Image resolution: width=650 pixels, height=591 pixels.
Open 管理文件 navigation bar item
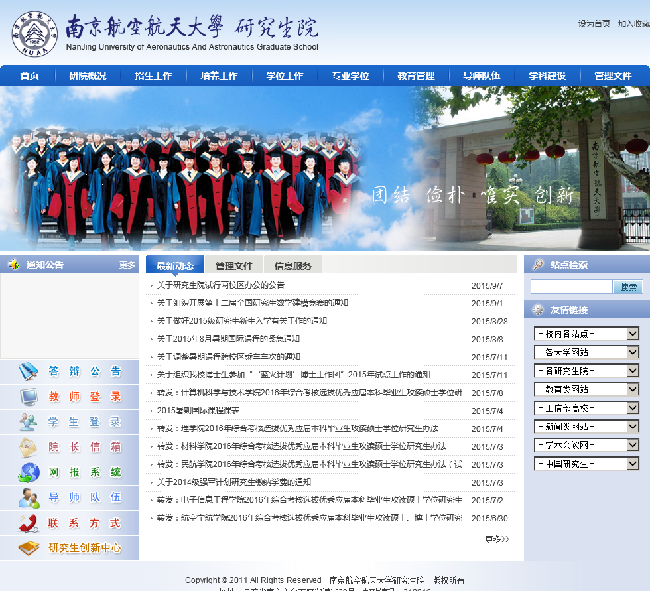coord(613,76)
